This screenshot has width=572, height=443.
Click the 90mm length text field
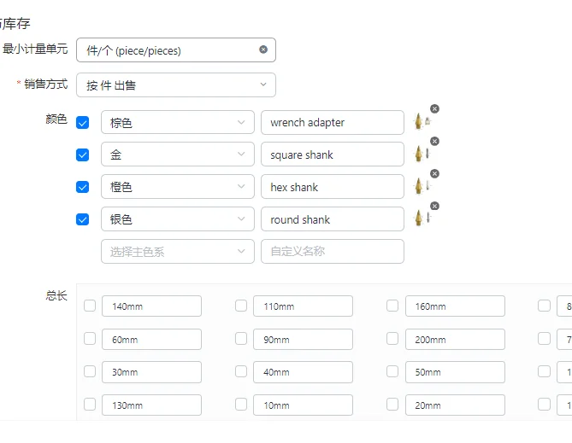coord(303,339)
